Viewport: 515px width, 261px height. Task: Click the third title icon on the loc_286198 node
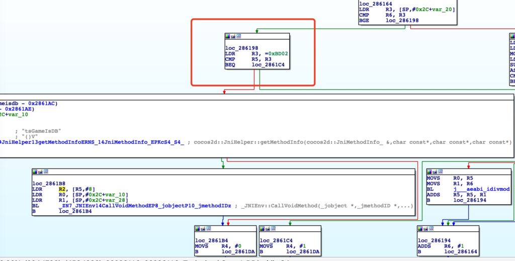pyautogui.click(x=238, y=37)
